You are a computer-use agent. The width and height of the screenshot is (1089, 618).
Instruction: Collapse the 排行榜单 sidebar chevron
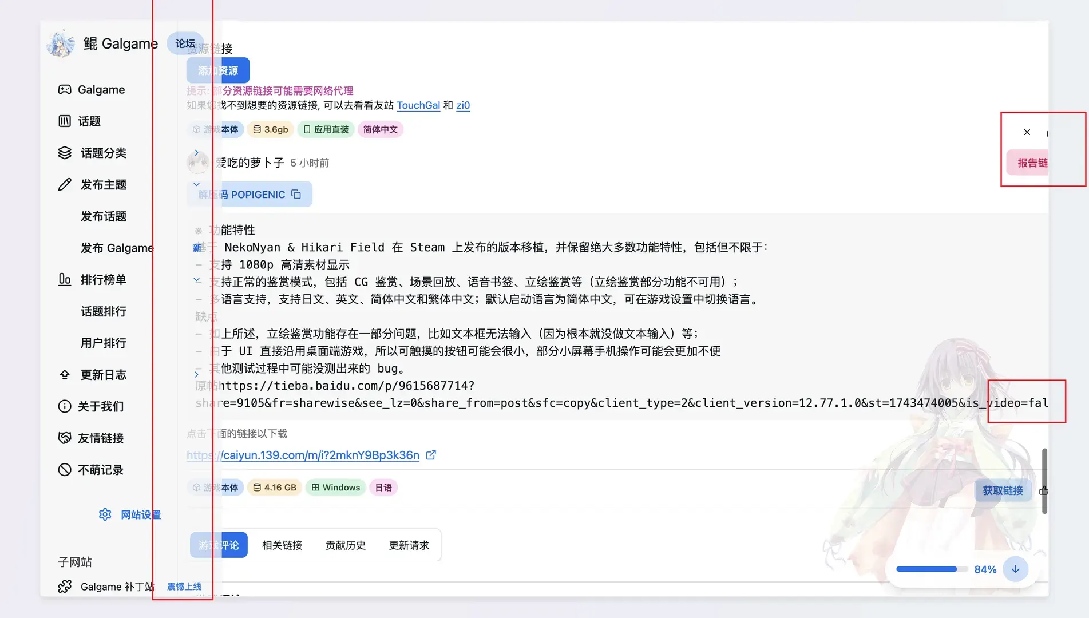196,279
